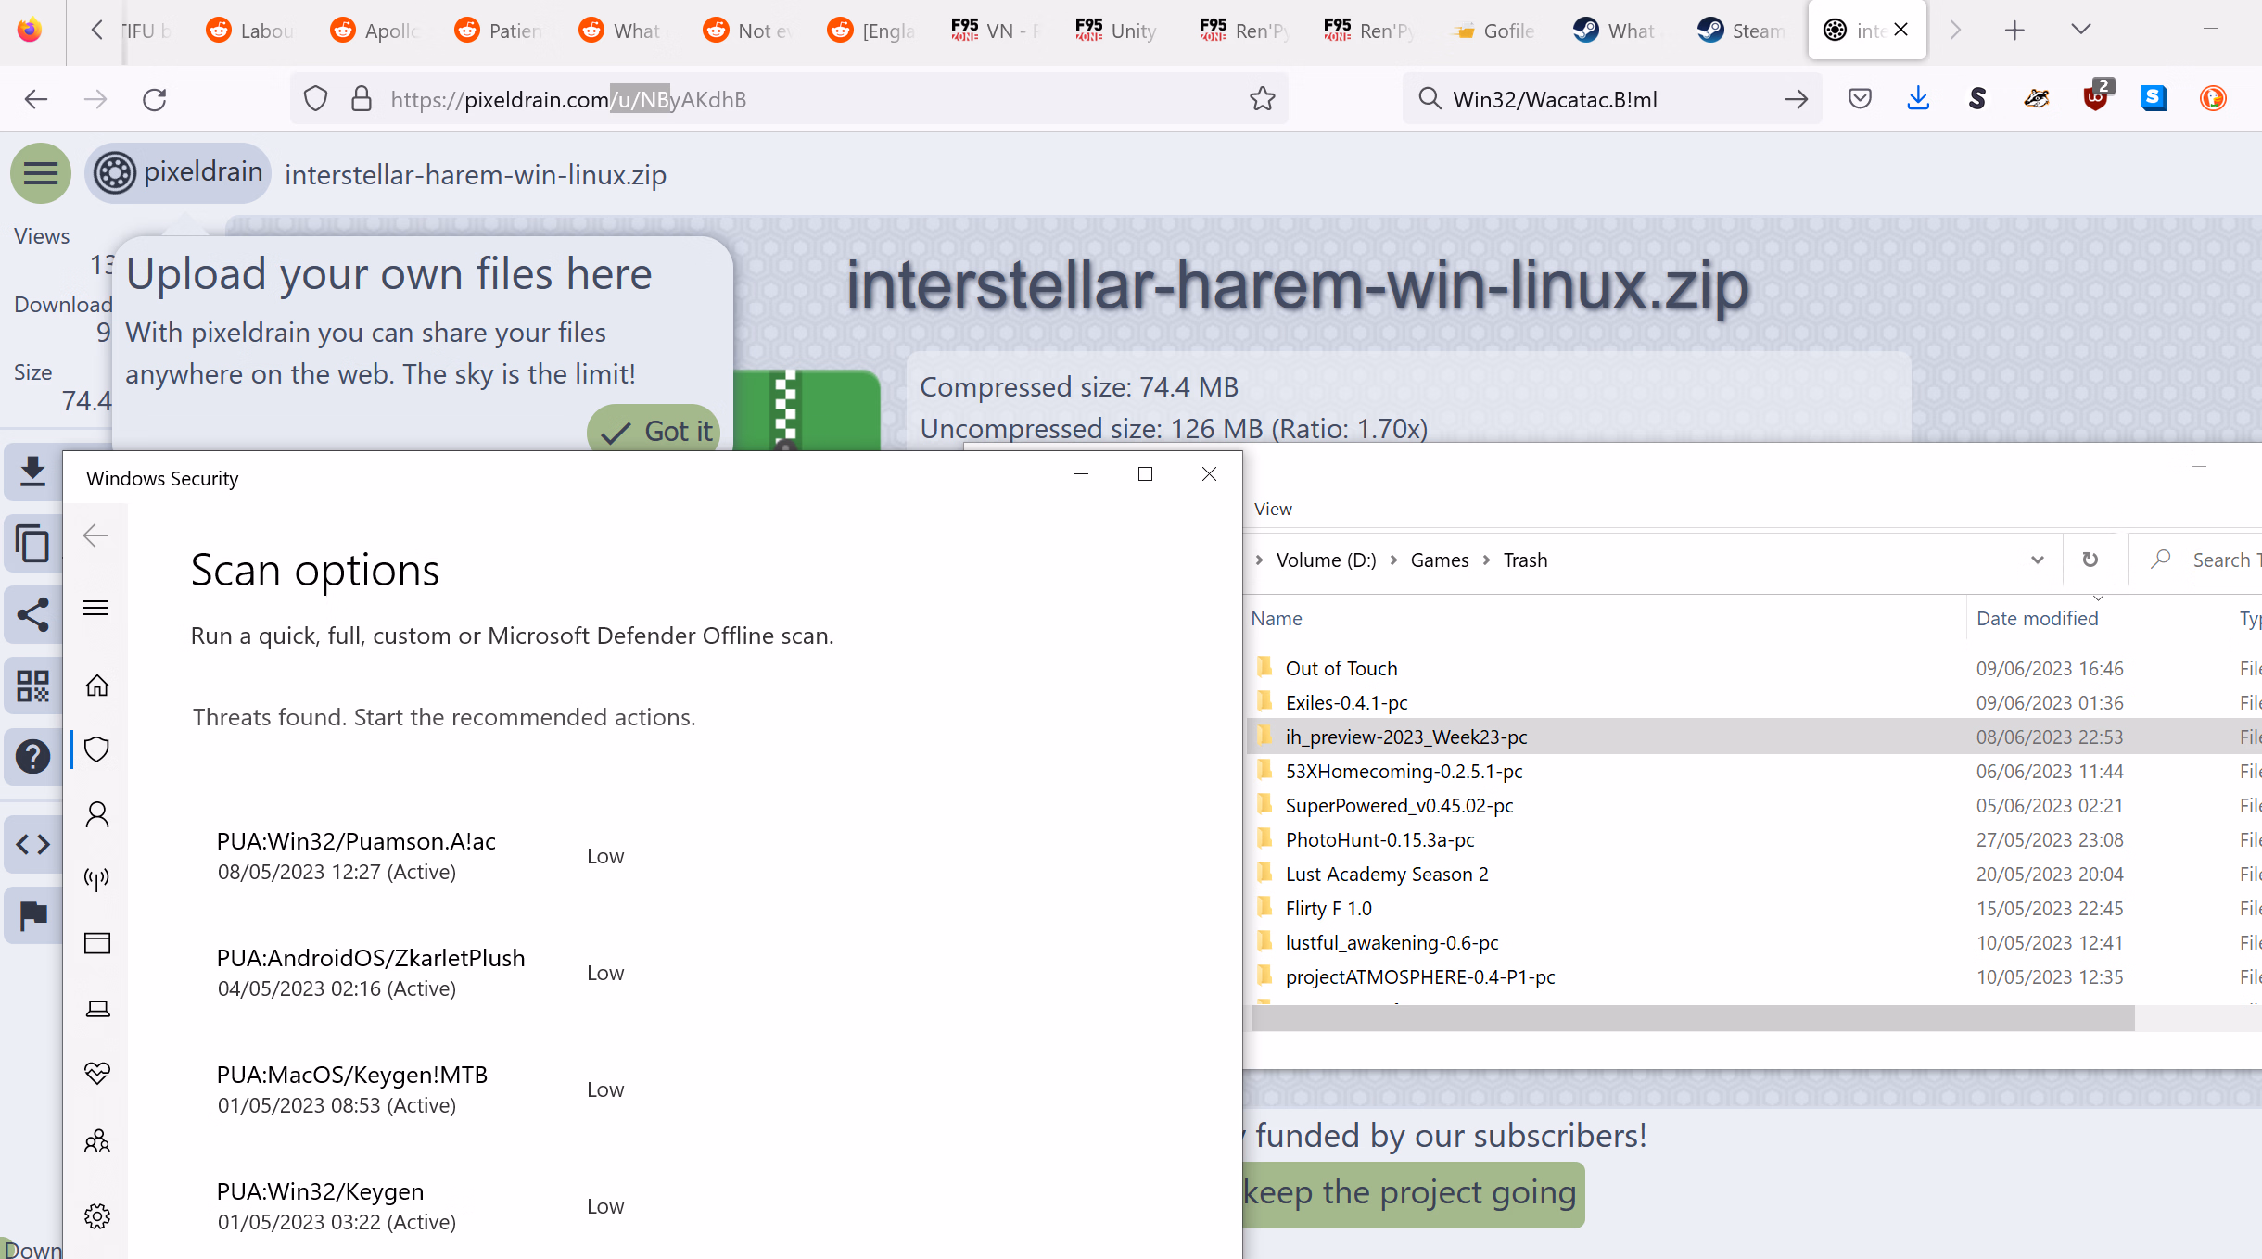
Task: Switch to the Apollo Reddit tab
Action: [x=375, y=31]
